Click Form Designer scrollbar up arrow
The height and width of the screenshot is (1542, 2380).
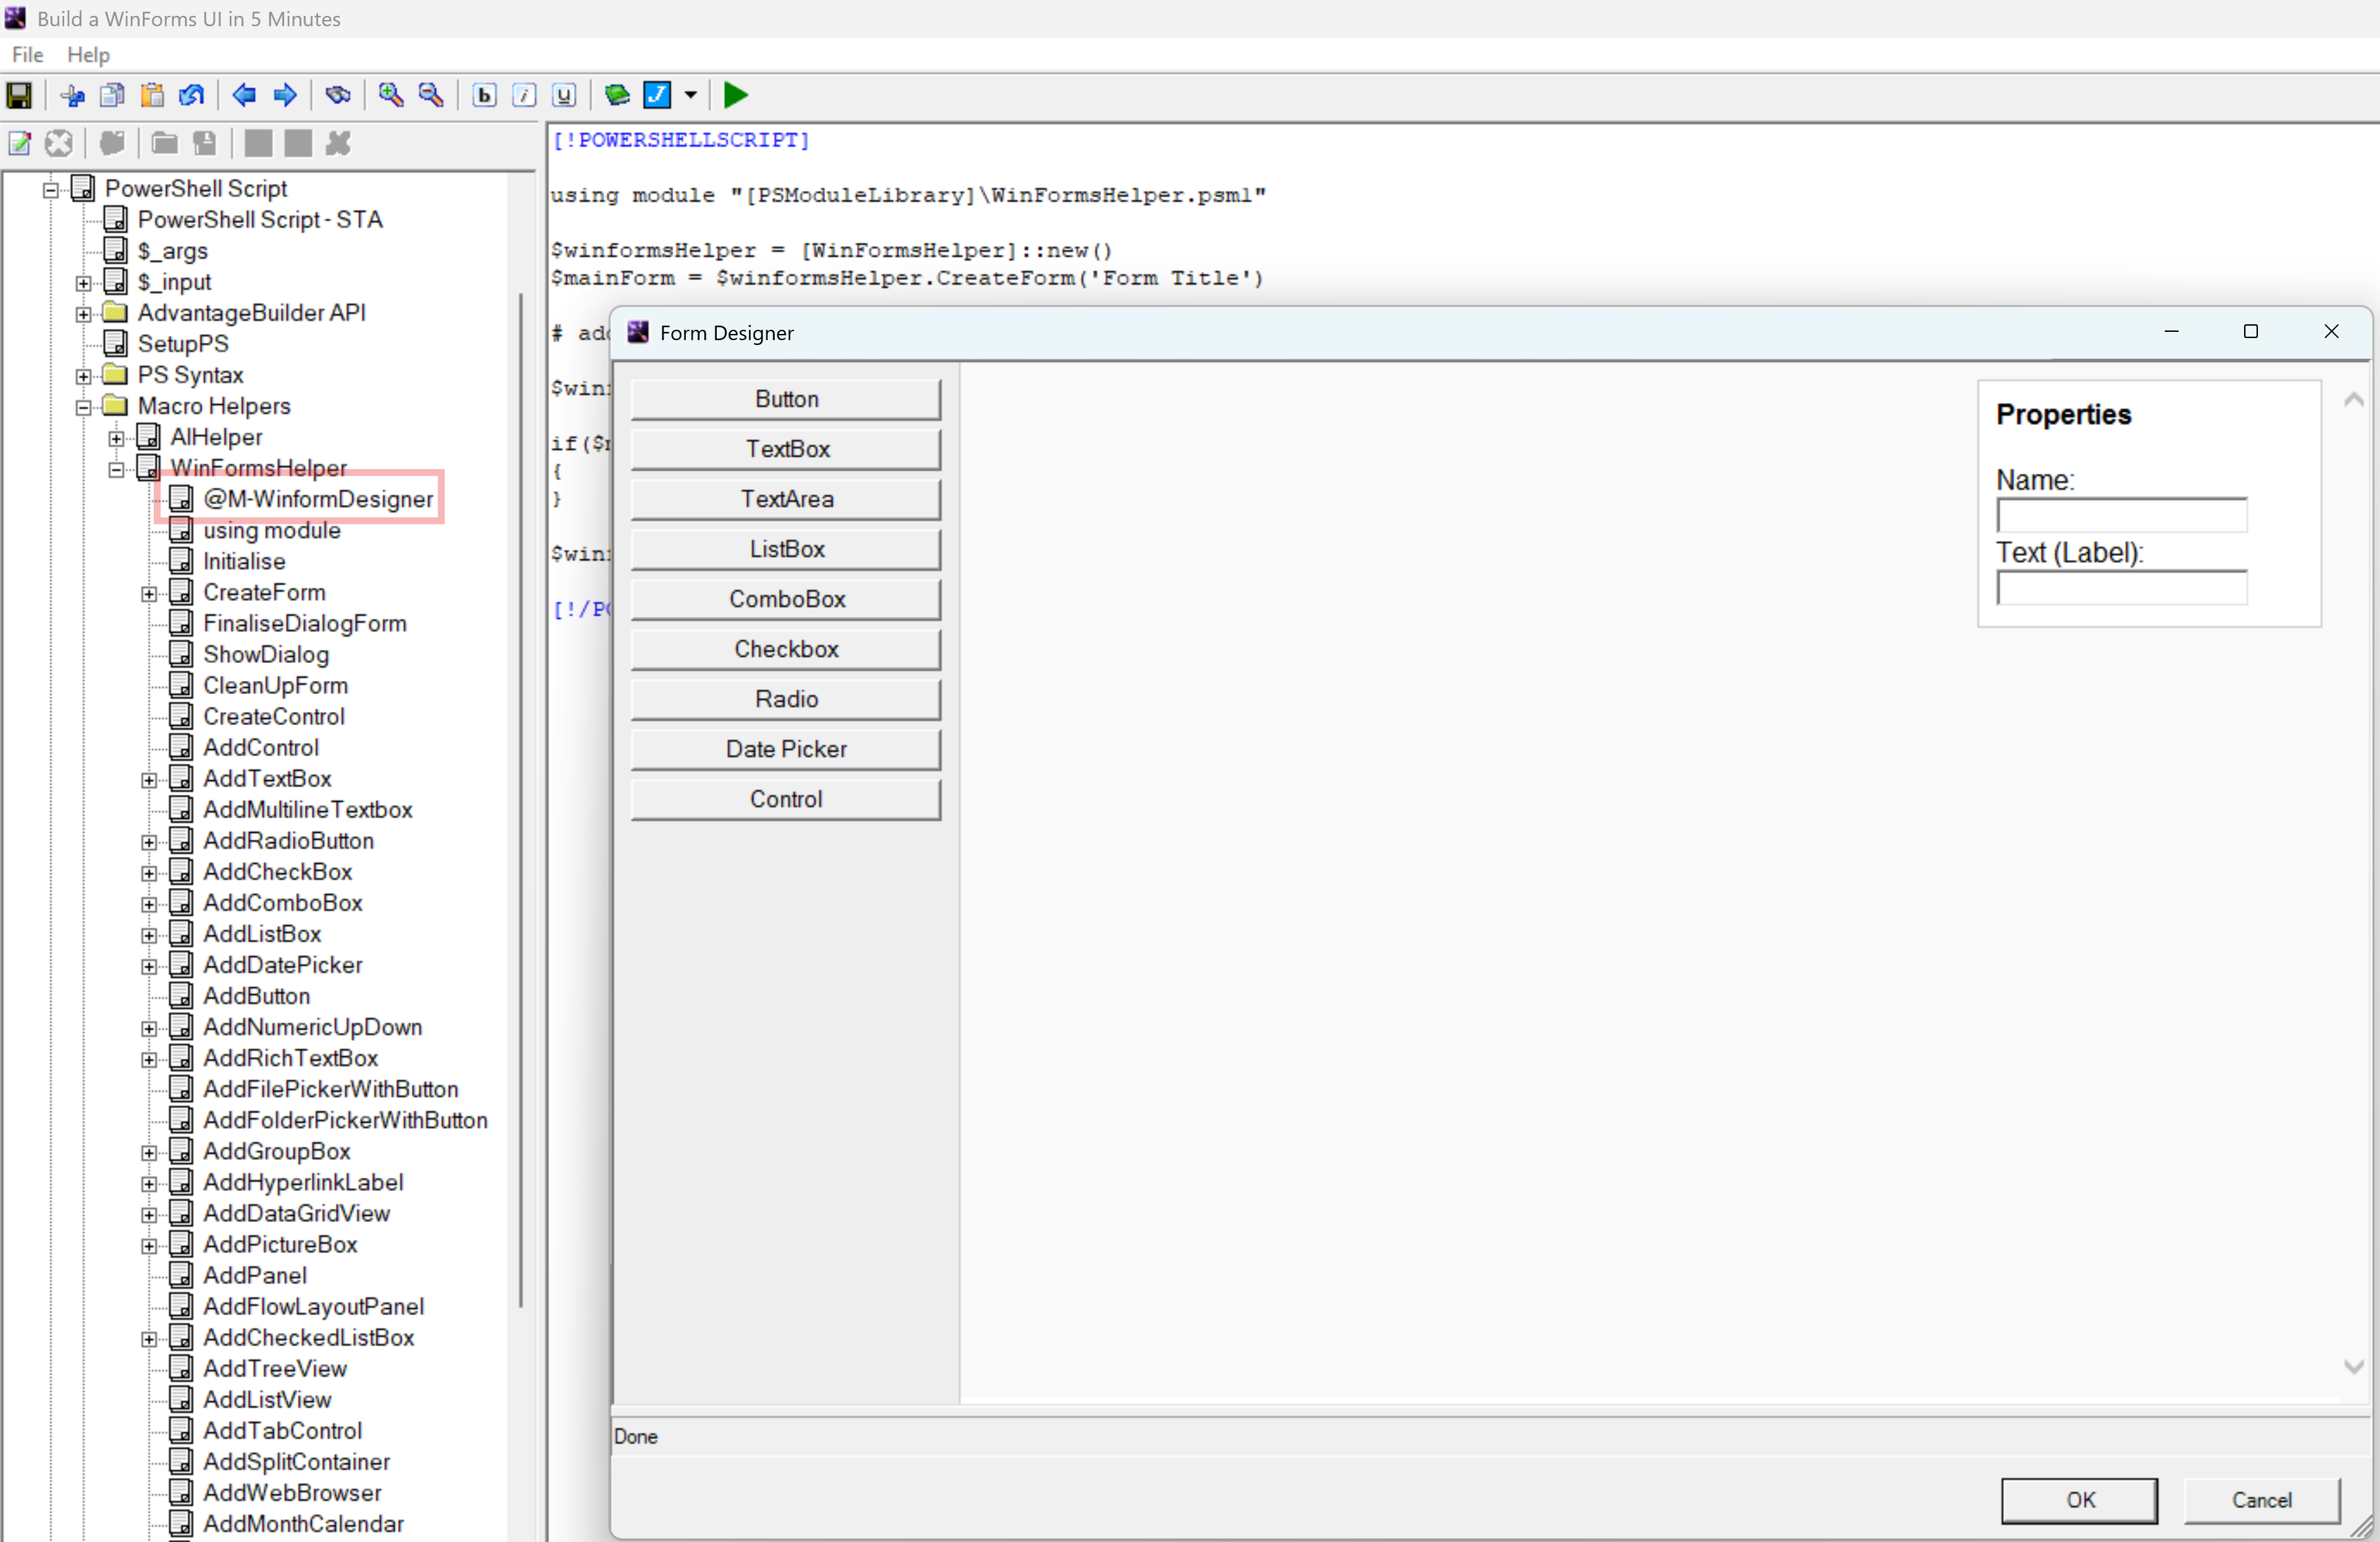click(2354, 400)
